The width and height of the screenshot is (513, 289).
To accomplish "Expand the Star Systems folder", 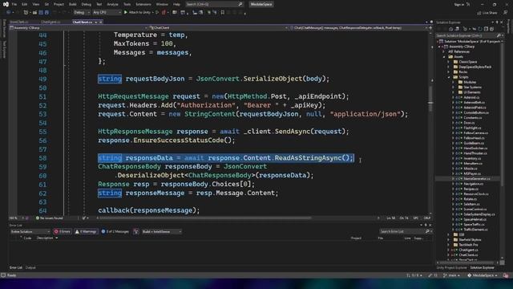I will point(454,88).
